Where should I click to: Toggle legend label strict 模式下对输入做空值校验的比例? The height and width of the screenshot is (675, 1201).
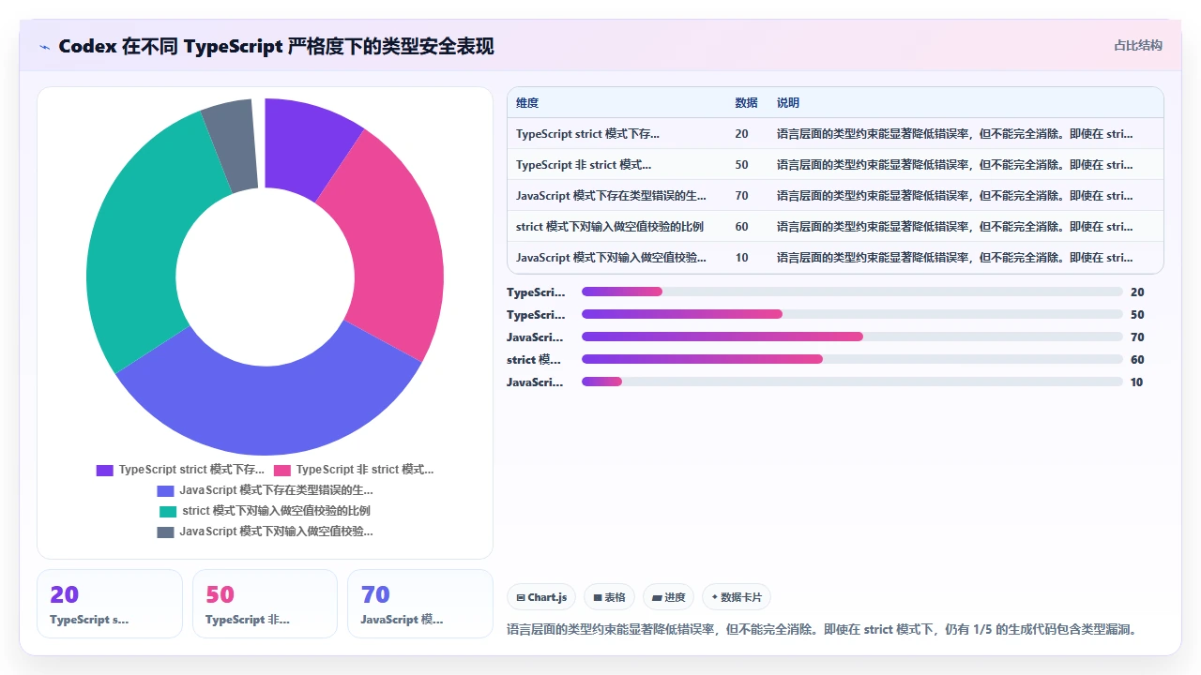click(x=276, y=511)
